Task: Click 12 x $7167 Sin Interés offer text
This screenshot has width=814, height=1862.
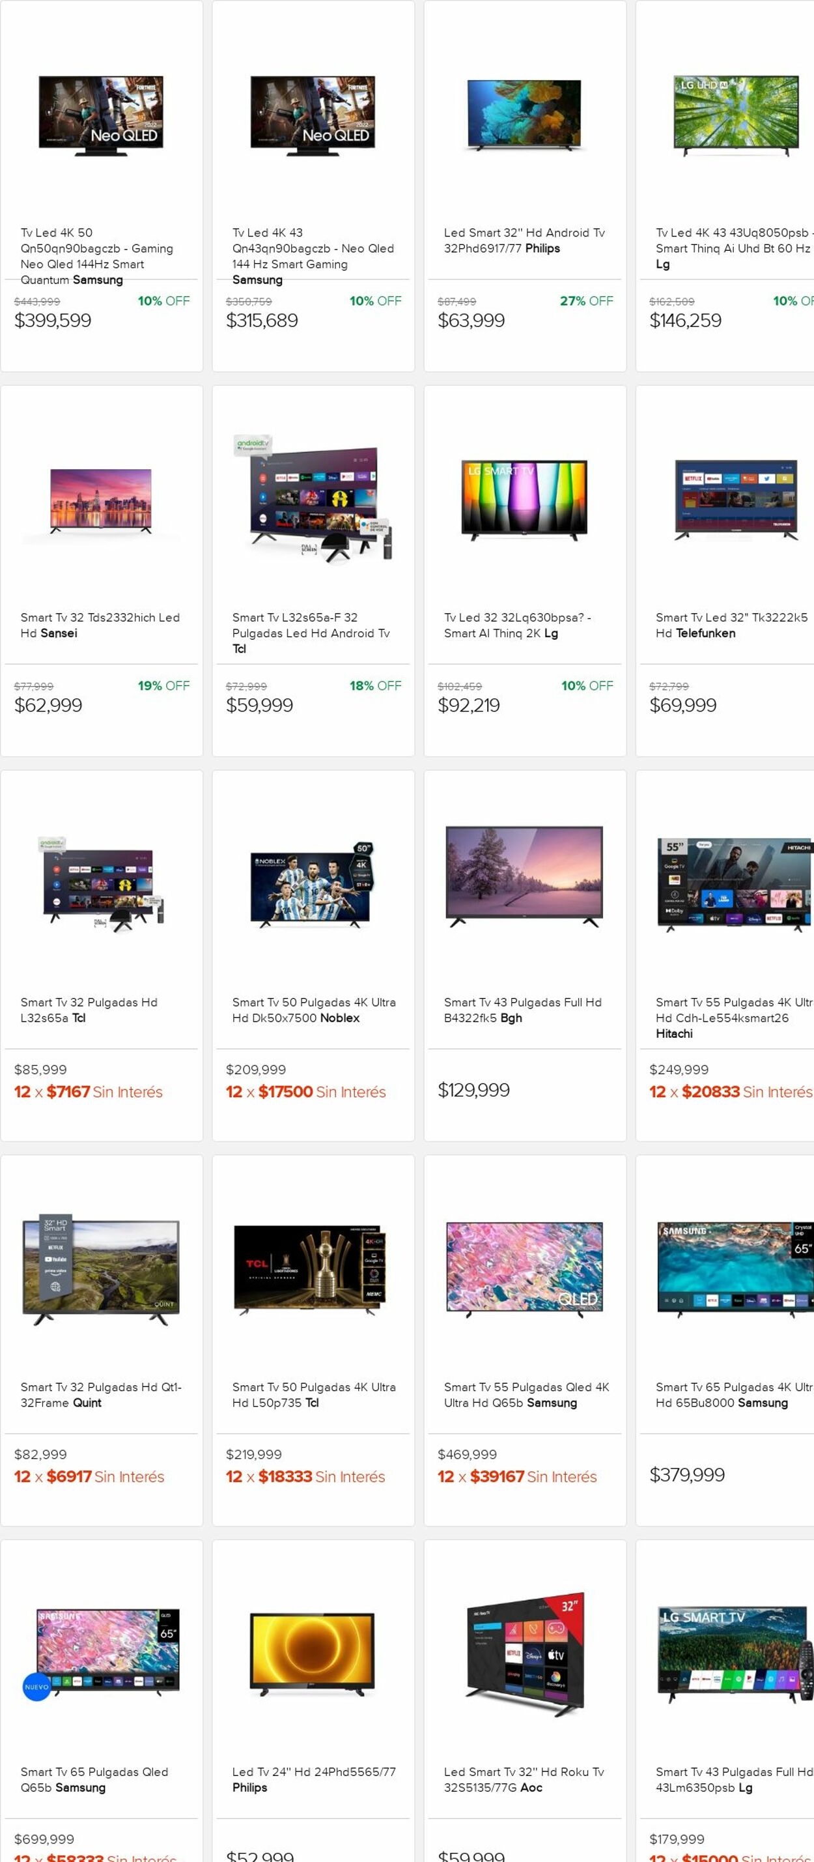Action: (x=88, y=1091)
